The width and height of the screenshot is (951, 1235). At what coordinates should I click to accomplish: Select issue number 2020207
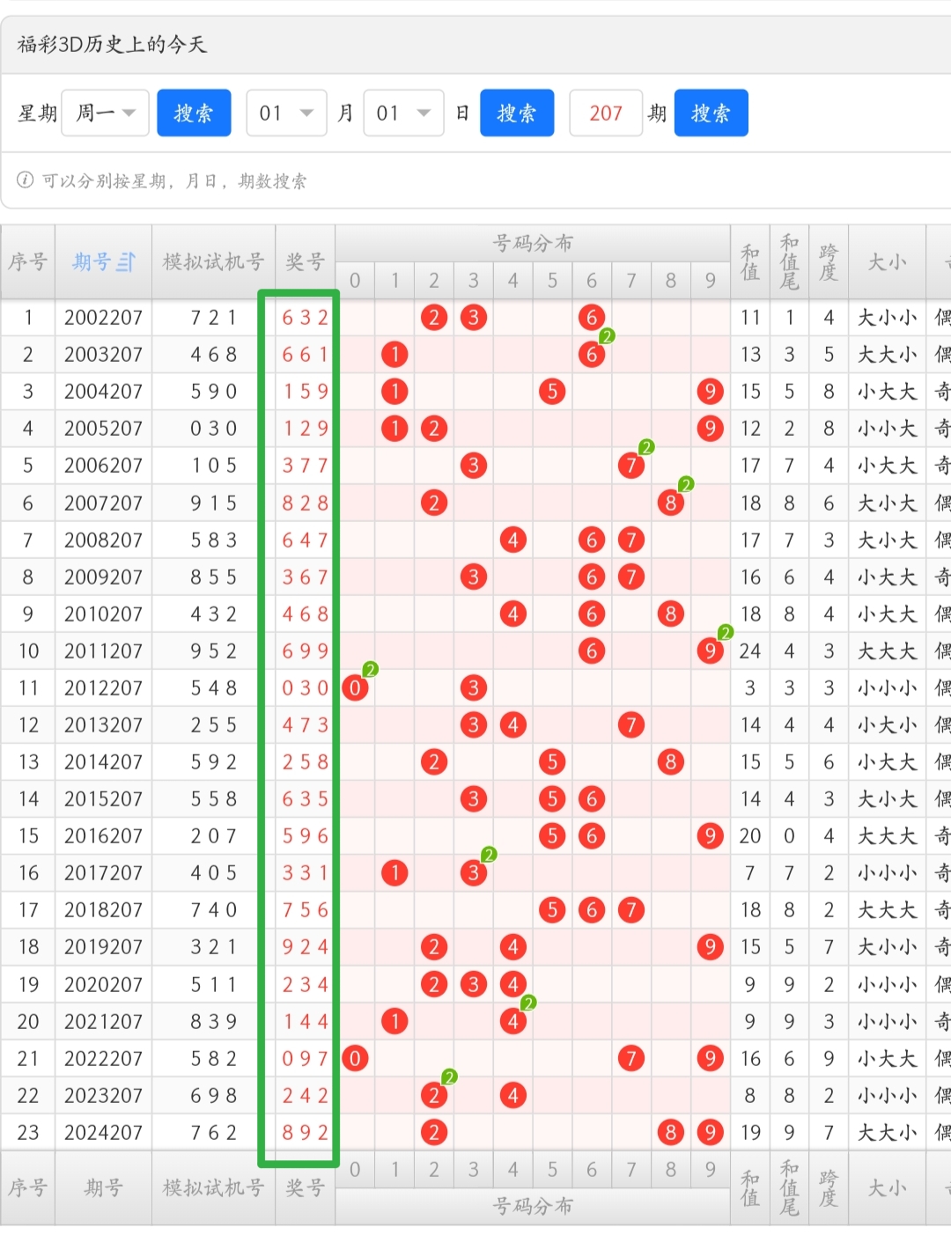click(x=103, y=985)
